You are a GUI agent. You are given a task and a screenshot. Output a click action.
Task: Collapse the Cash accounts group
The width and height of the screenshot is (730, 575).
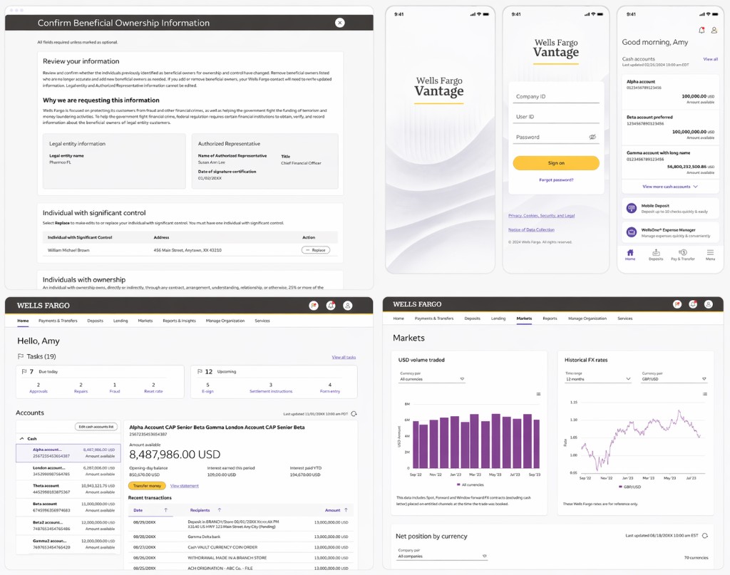pos(22,439)
